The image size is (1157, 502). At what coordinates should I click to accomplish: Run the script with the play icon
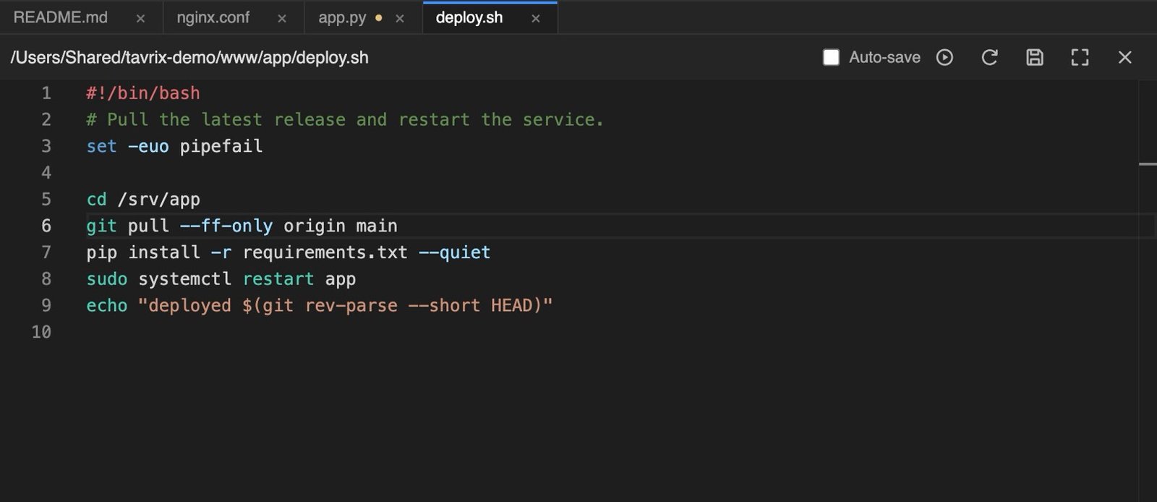[944, 57]
